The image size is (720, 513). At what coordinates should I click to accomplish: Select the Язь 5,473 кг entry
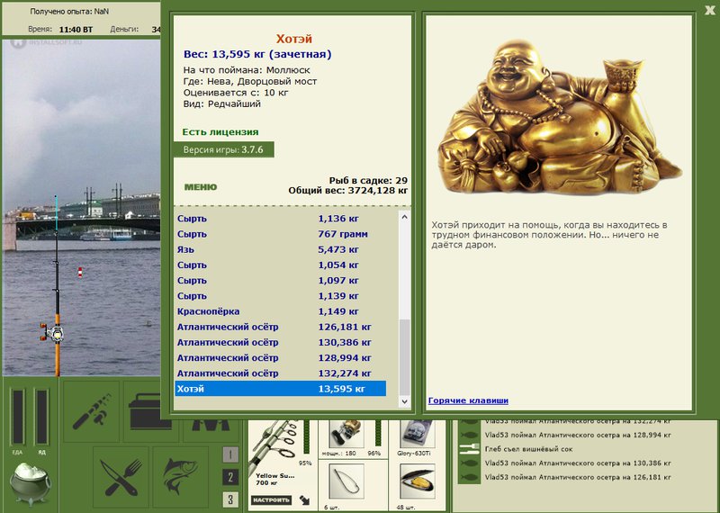281,249
